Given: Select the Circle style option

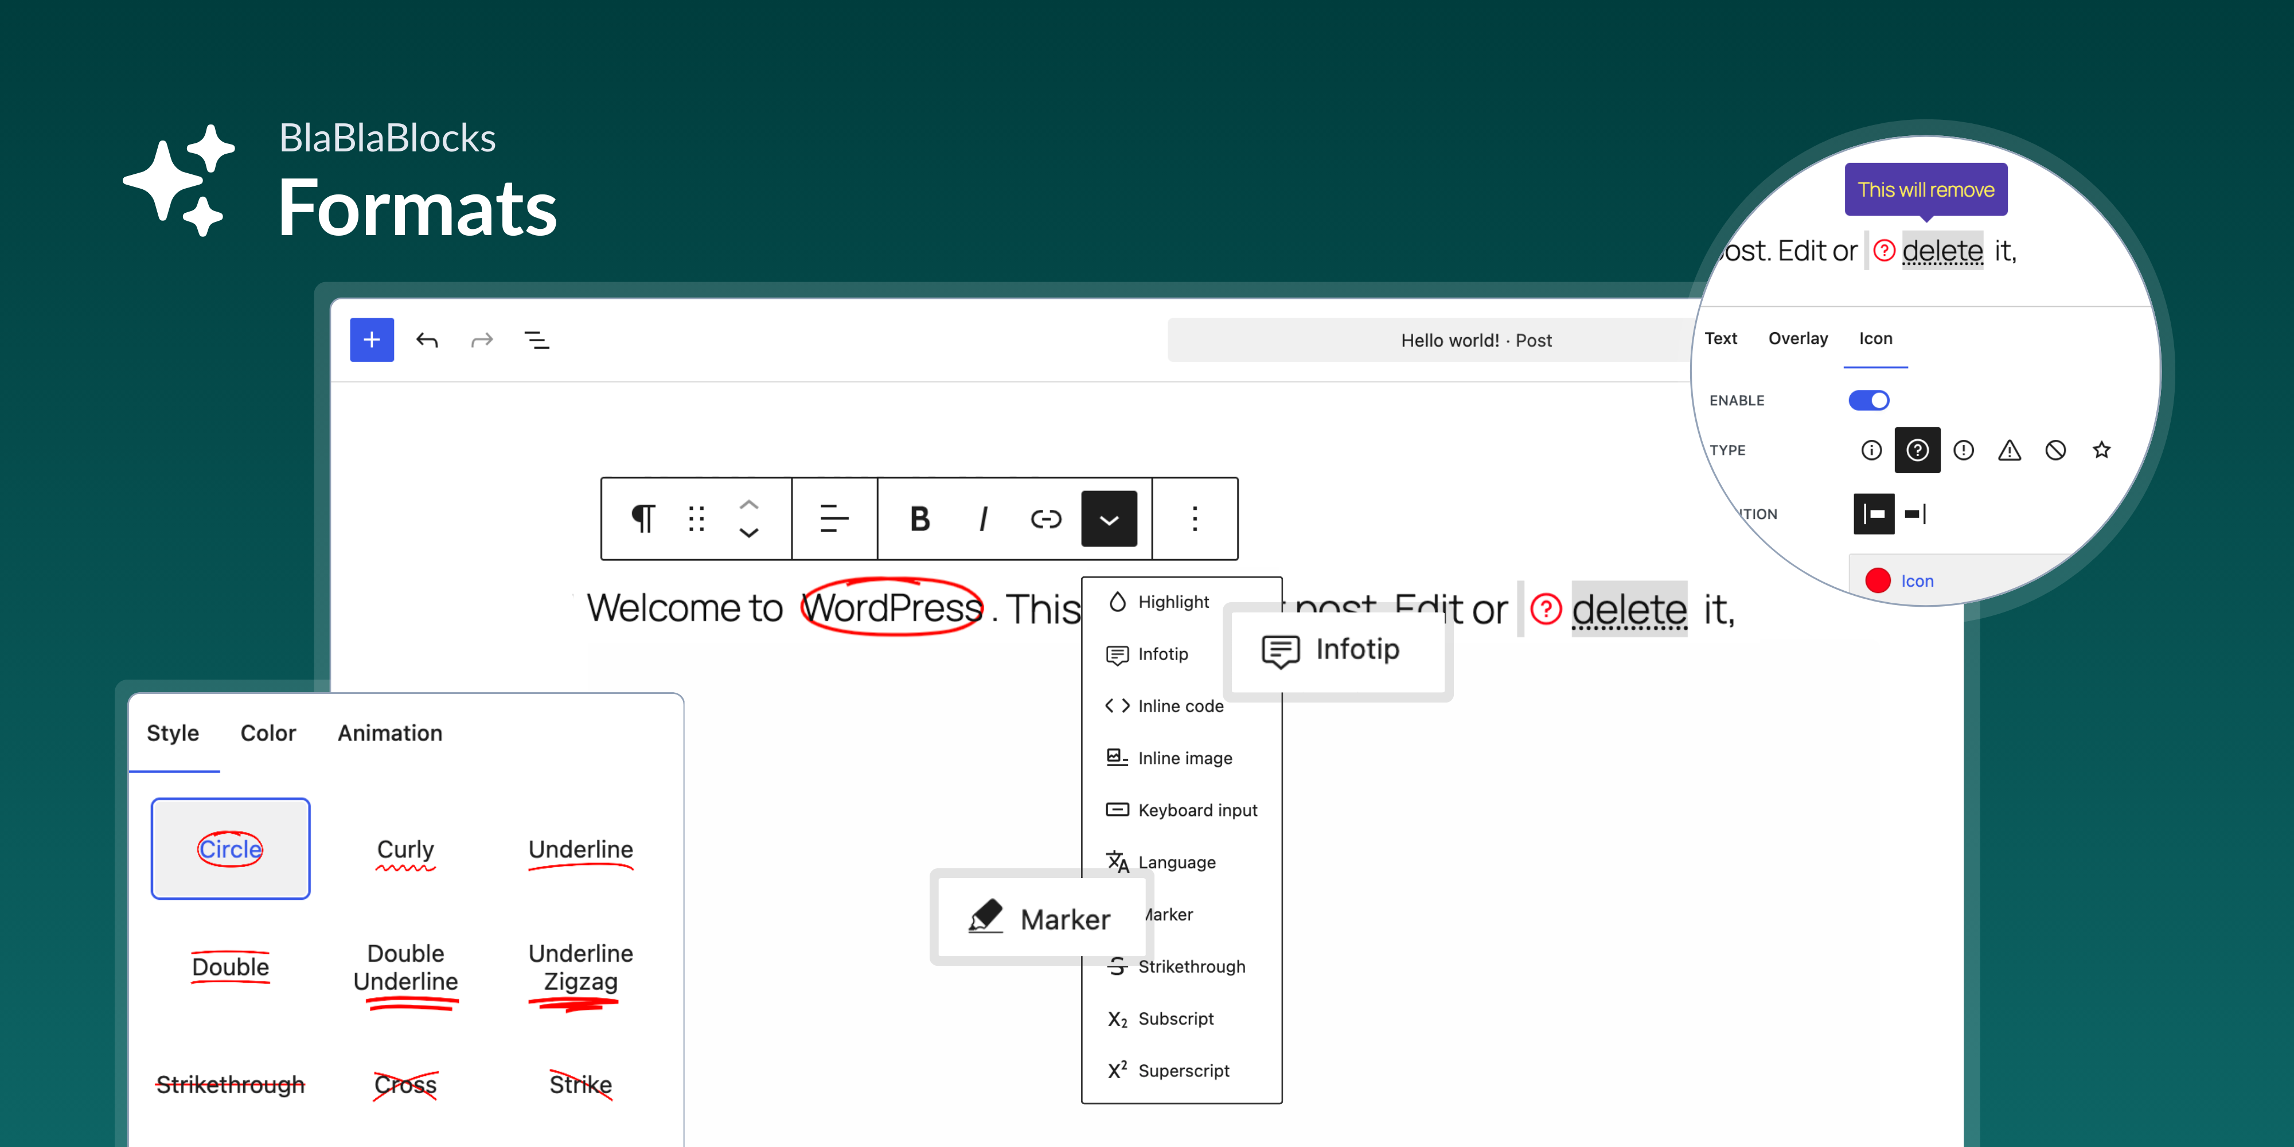Looking at the screenshot, I should click(x=230, y=848).
